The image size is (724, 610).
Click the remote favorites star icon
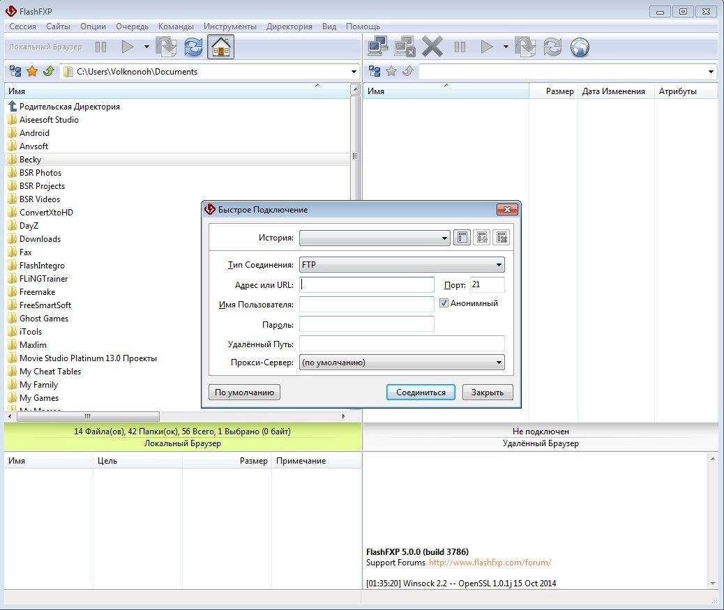pos(391,71)
